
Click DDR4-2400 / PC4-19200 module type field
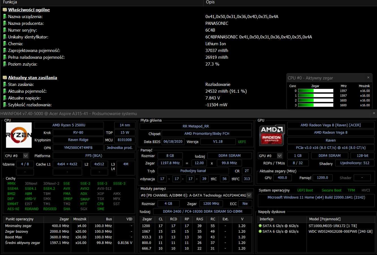[x=202, y=211]
